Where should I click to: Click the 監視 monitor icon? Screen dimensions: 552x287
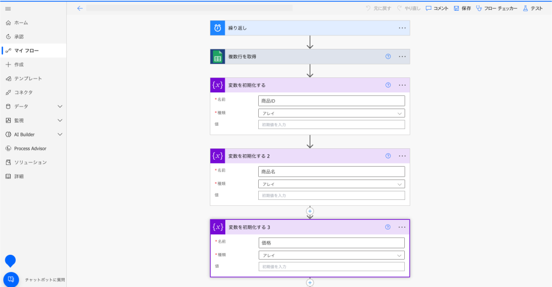pos(8,120)
